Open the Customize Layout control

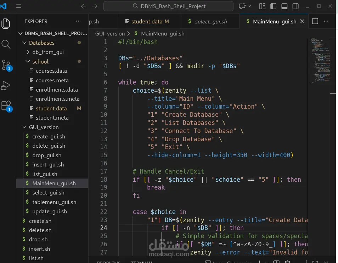(262, 6)
